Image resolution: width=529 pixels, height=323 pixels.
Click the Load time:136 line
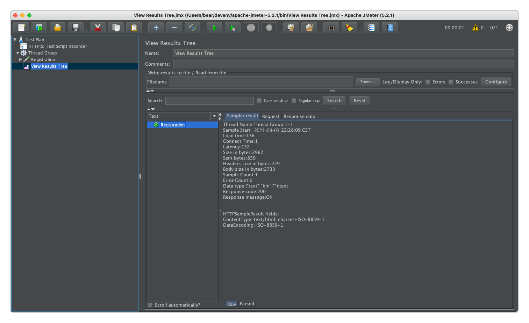coord(239,135)
